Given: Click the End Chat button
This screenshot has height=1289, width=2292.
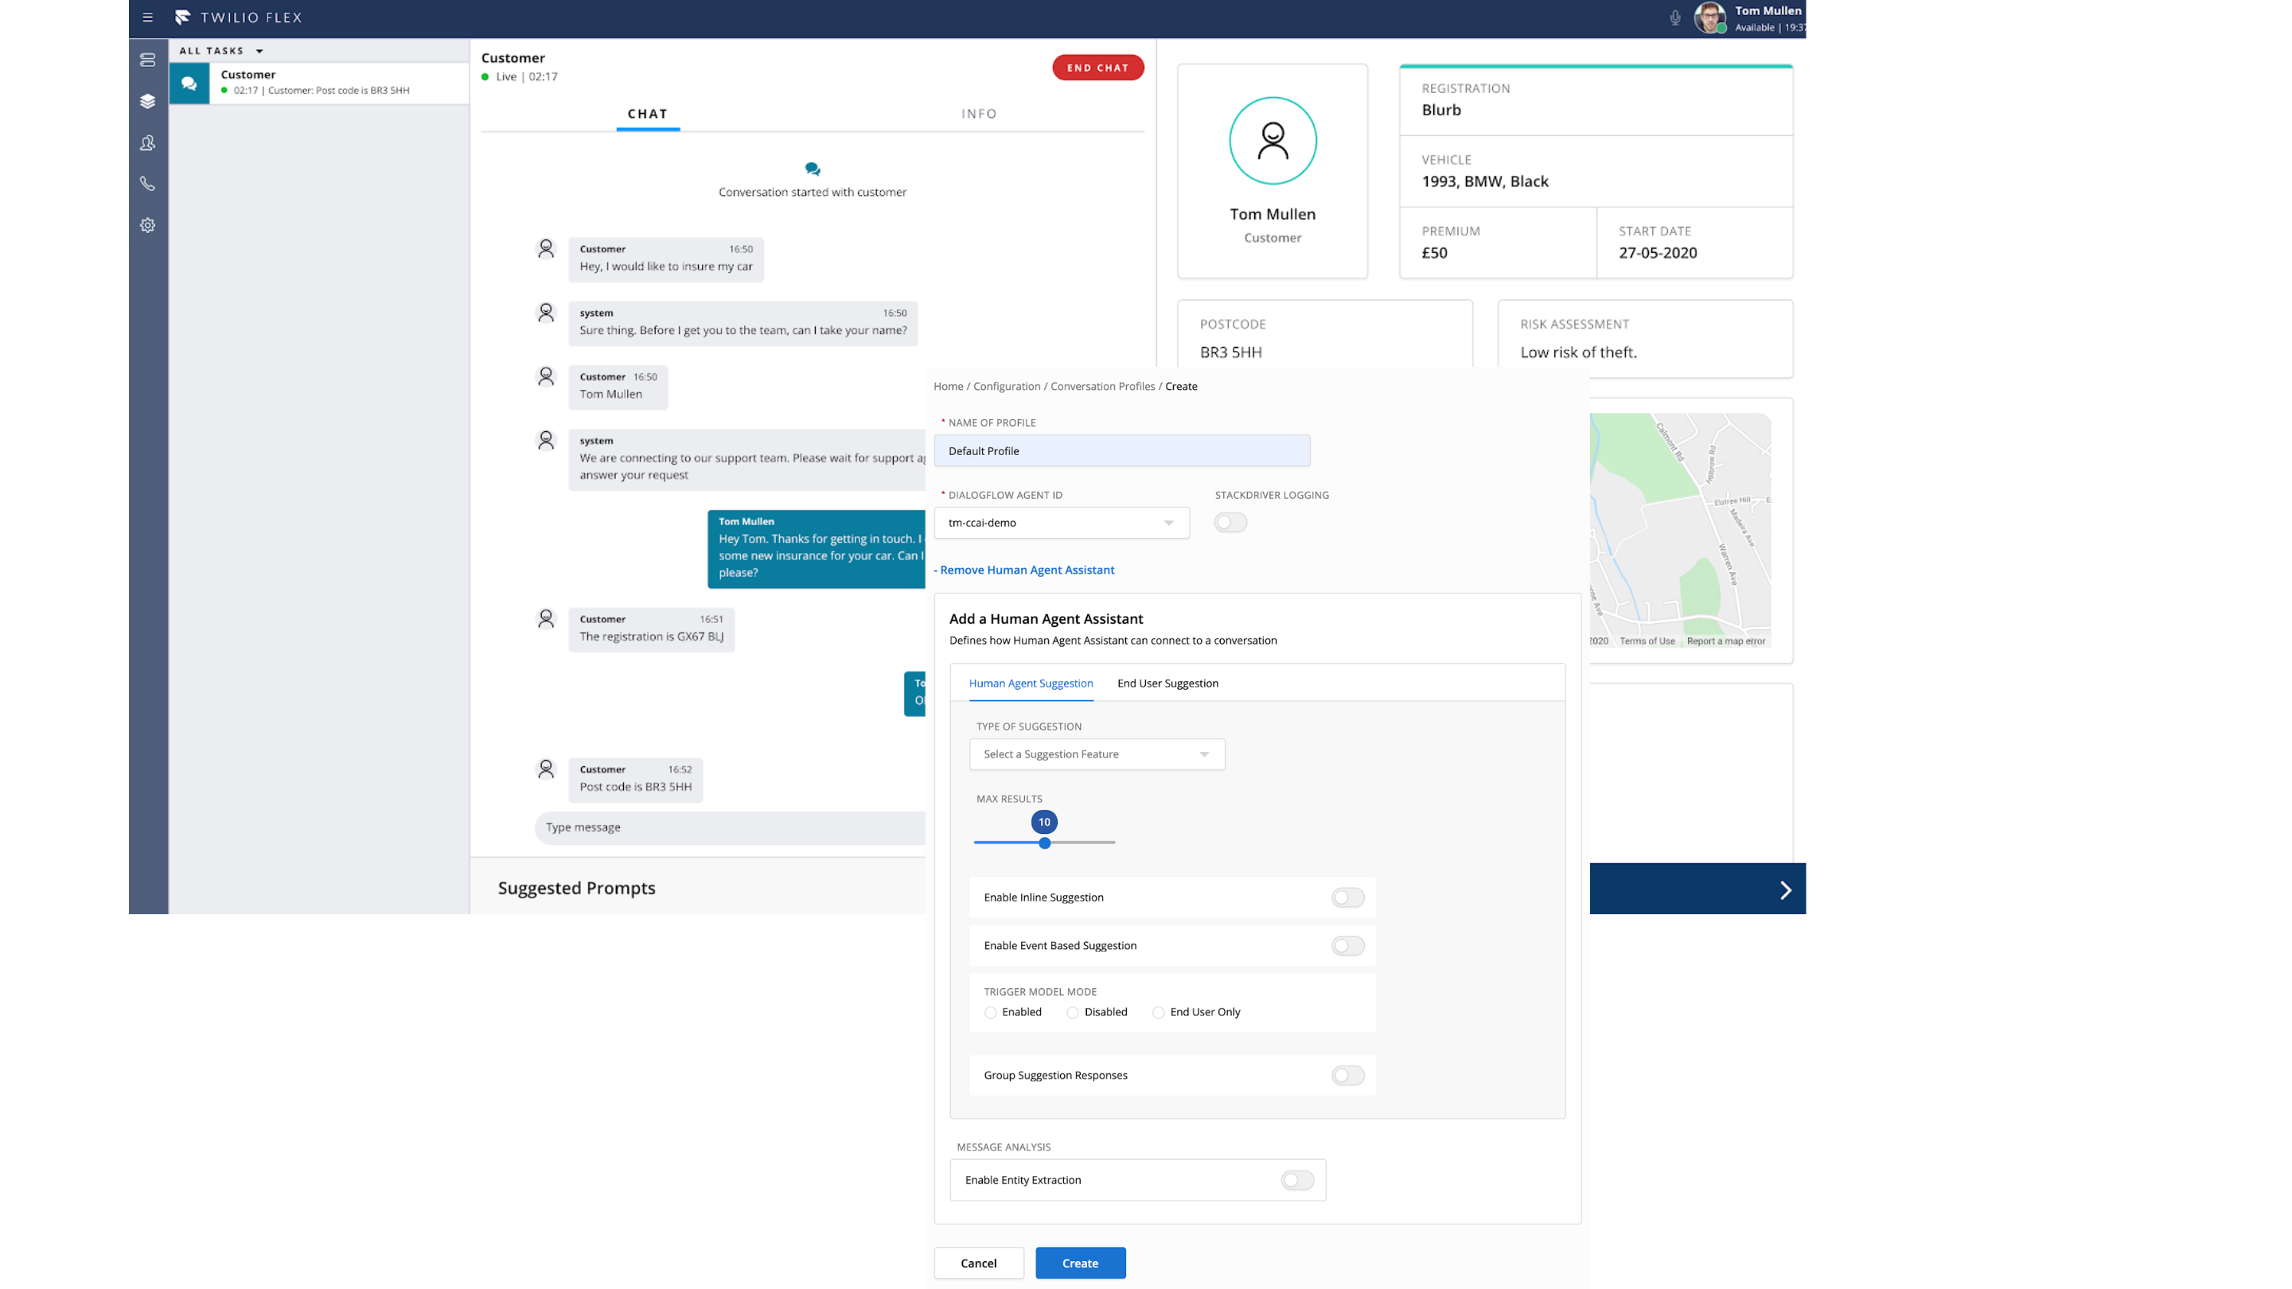Looking at the screenshot, I should click(1098, 68).
